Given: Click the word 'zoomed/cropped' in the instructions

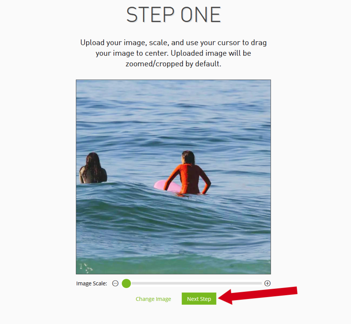Looking at the screenshot, I should coord(154,64).
